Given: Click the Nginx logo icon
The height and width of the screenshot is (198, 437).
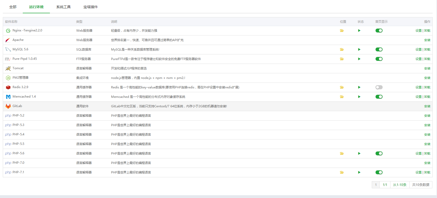Looking at the screenshot, I should [8, 31].
